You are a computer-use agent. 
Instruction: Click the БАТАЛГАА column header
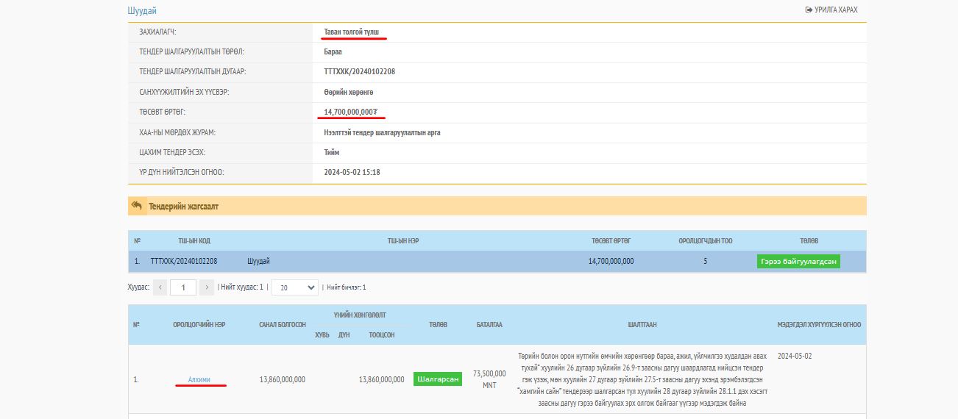[x=489, y=325]
